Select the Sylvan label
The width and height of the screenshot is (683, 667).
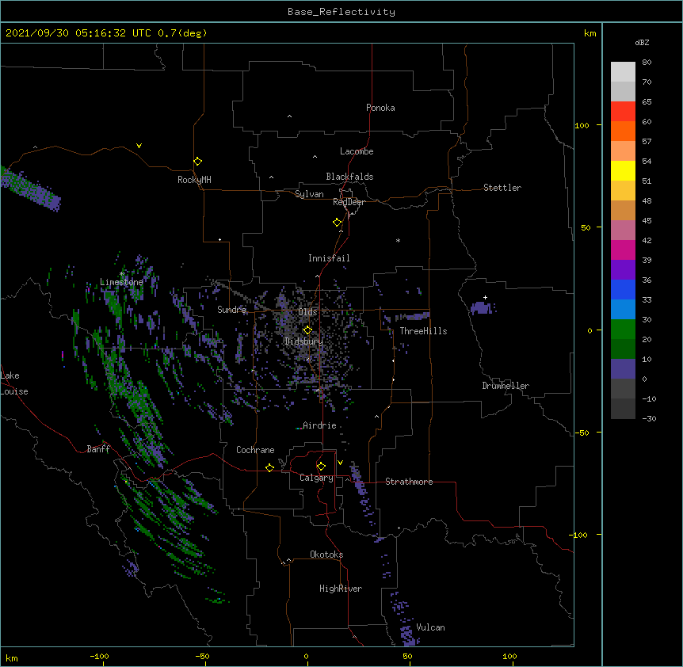point(309,194)
